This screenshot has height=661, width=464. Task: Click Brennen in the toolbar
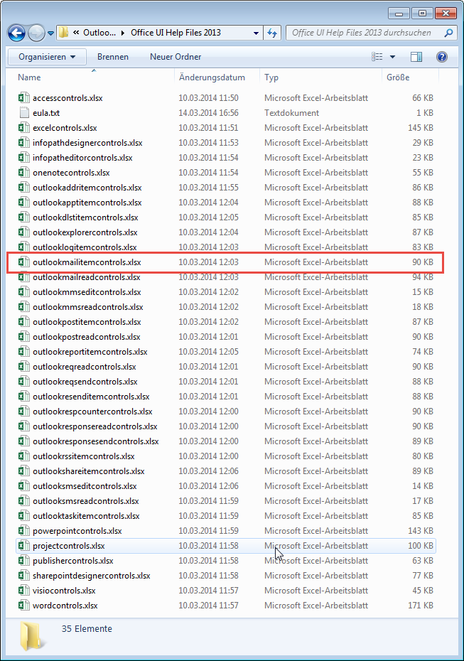113,57
